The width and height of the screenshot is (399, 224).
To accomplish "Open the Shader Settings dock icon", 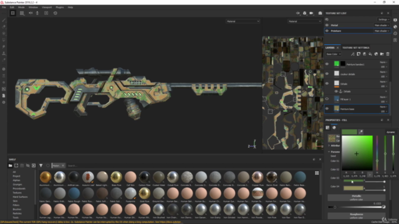I will (395, 27).
